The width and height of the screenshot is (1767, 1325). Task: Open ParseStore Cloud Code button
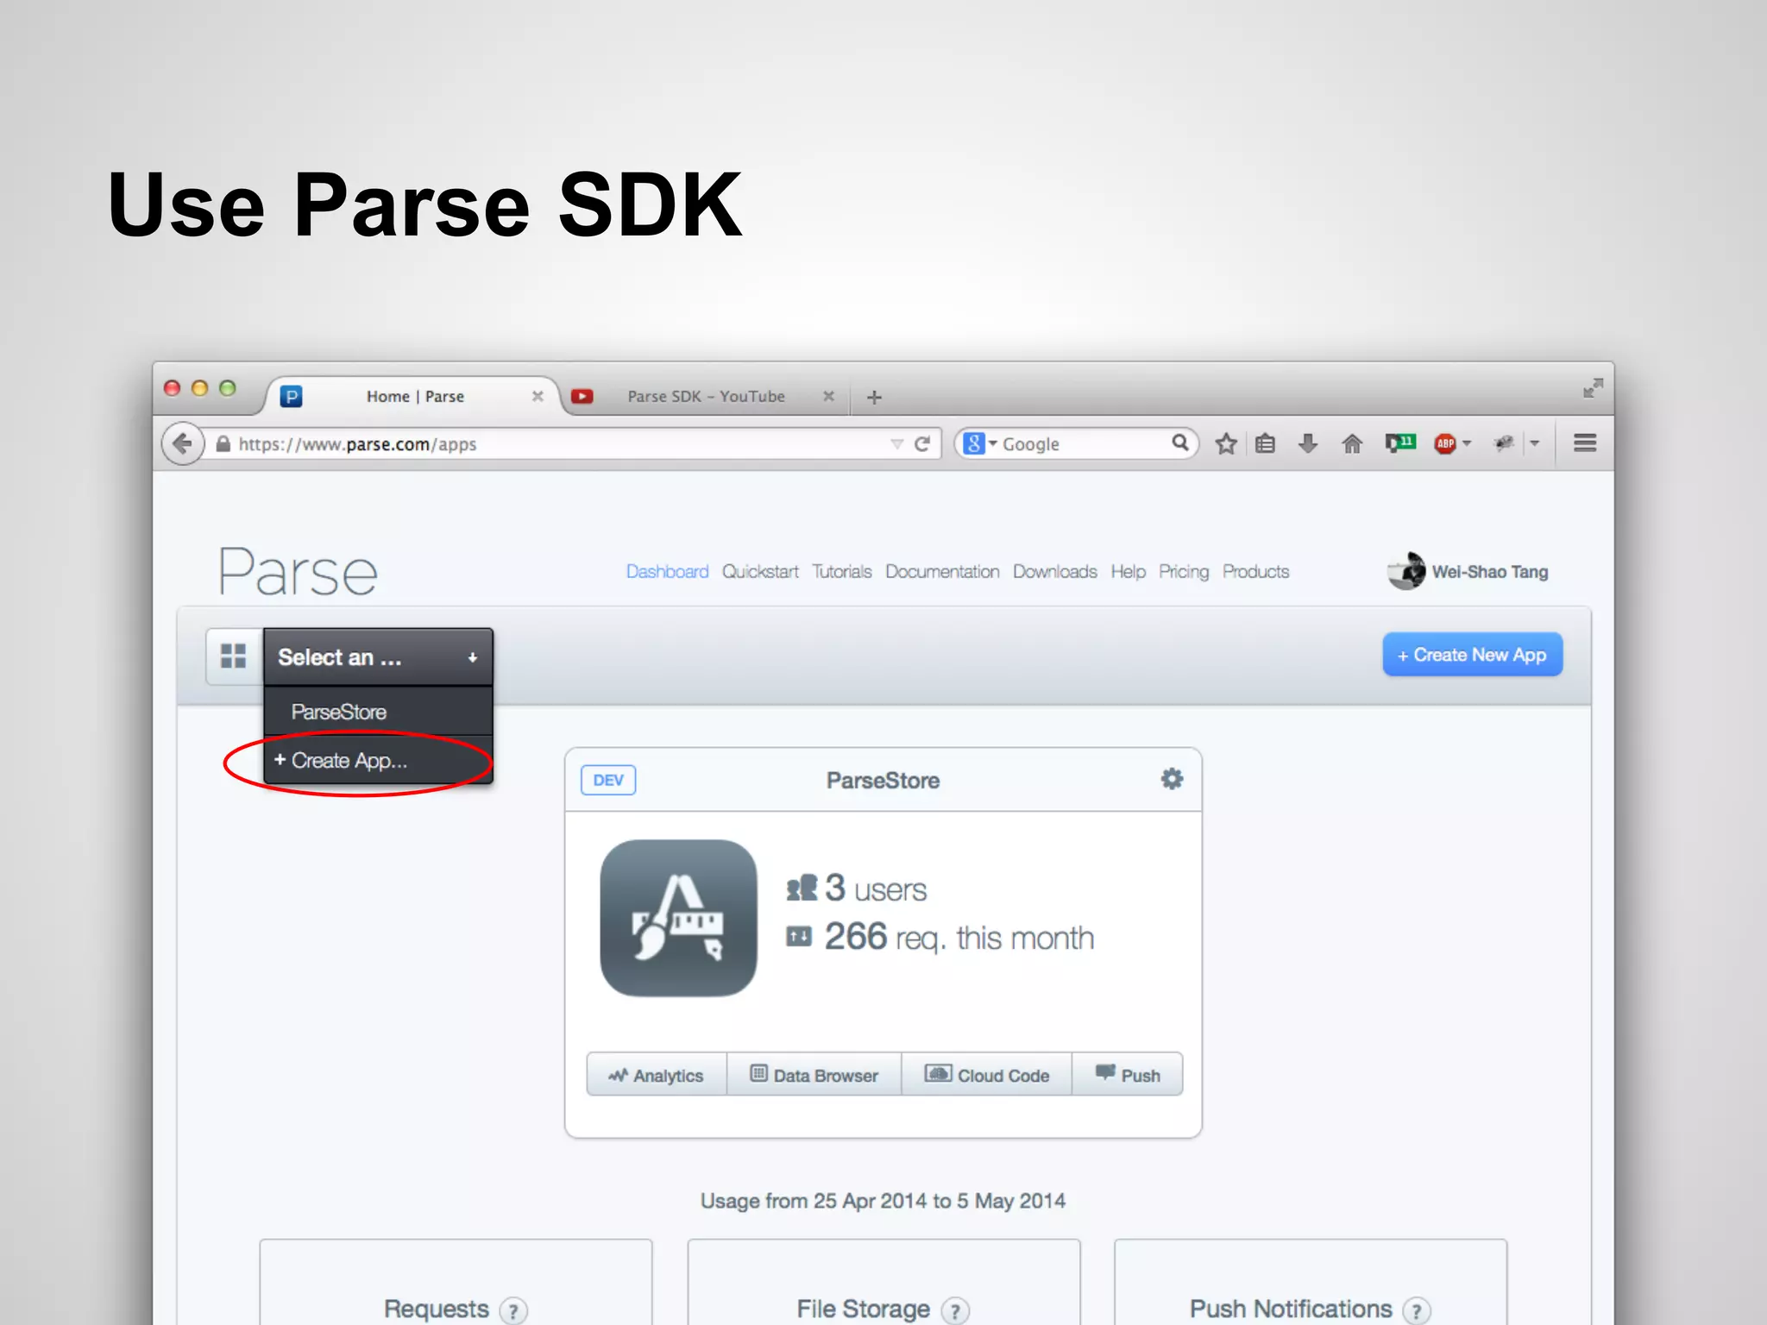click(x=986, y=1075)
